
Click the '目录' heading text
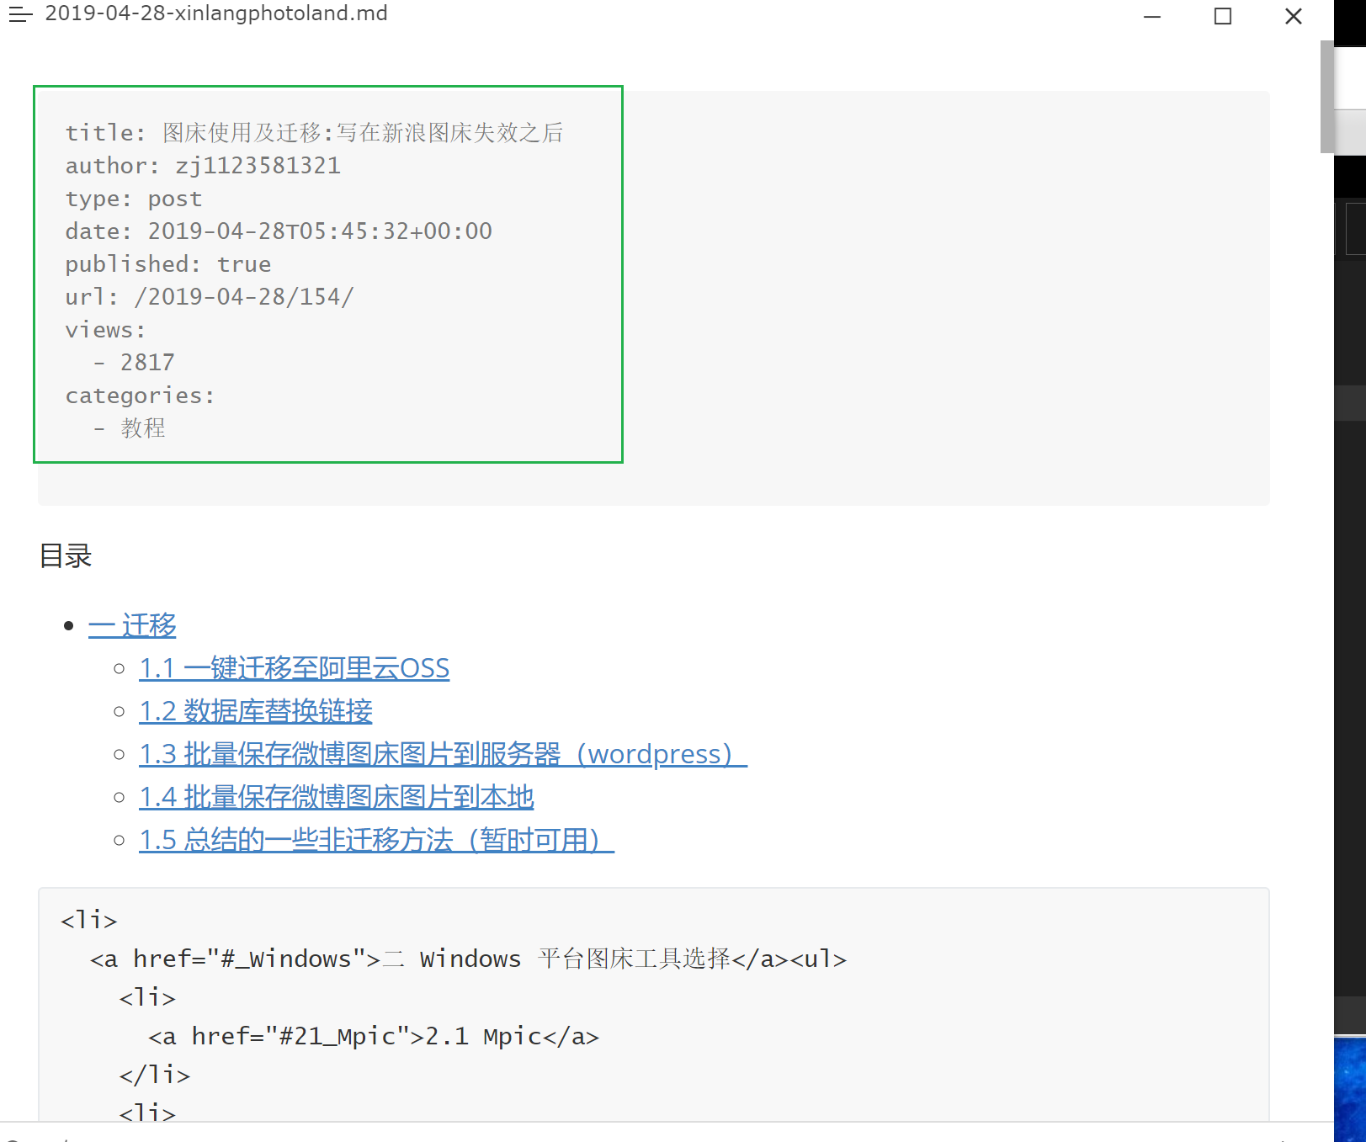pos(66,556)
